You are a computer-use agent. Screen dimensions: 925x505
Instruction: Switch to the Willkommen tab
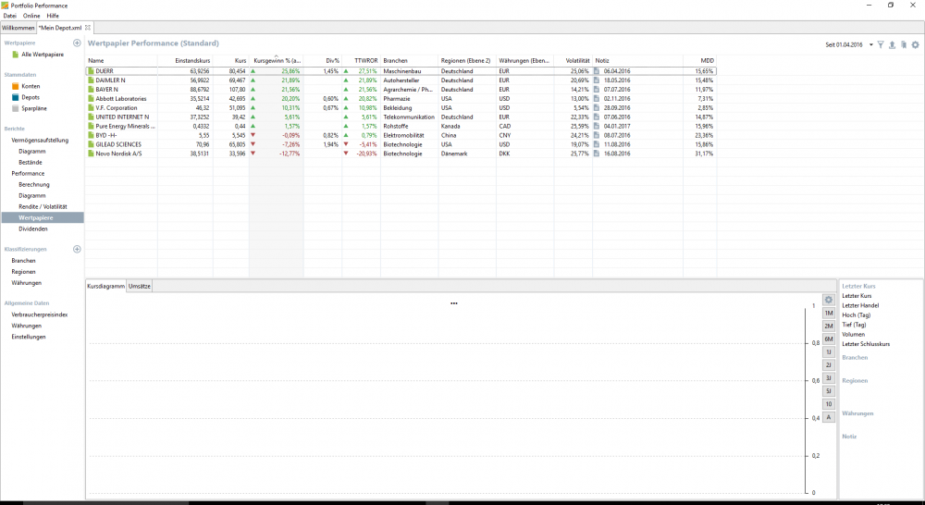pyautogui.click(x=18, y=28)
